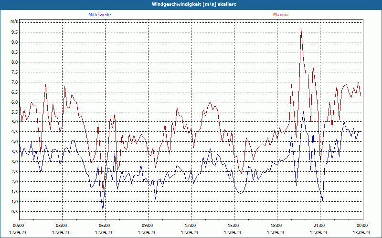This screenshot has height=238, width=382.
Task: Click the 2,0 y-axis value
Action: coord(15,182)
